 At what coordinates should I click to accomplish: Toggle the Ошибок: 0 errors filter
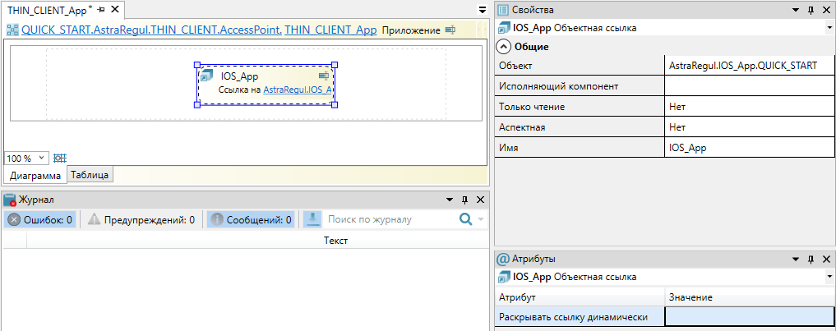[x=41, y=219]
